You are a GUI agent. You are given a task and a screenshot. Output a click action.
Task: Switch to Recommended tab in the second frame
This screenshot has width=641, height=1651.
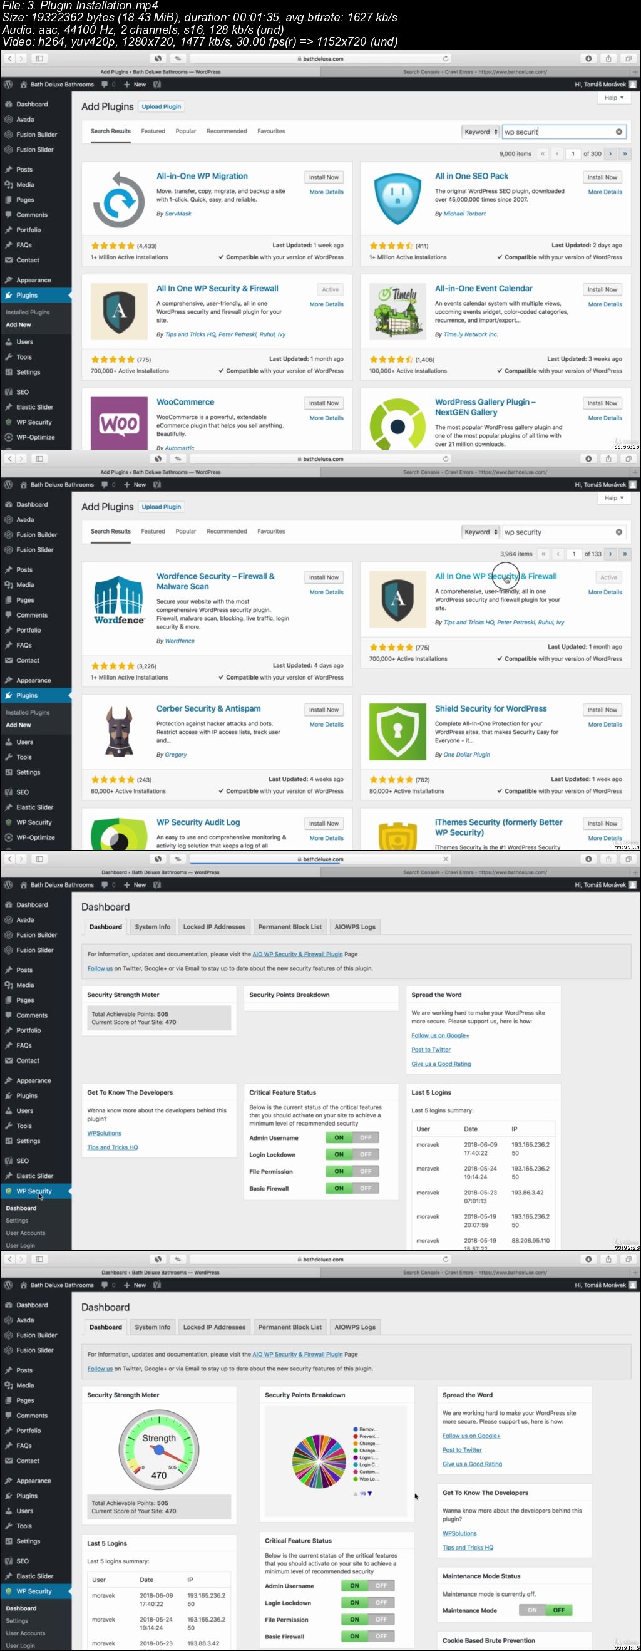[227, 531]
